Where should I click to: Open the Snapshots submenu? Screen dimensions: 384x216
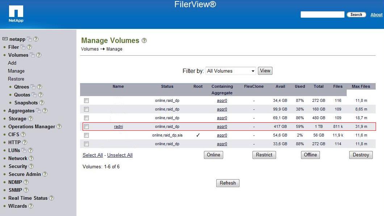[x=26, y=103]
